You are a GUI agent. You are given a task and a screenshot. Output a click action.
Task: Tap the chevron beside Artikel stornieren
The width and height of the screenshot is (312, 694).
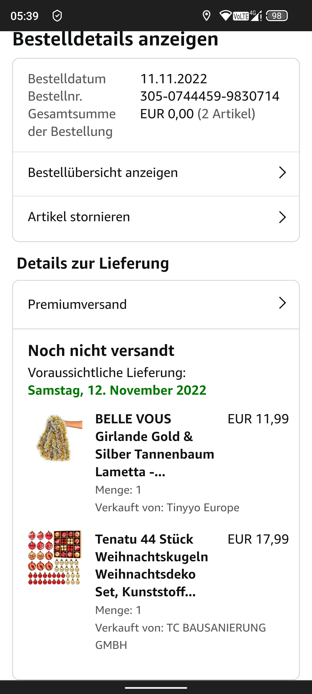click(282, 217)
